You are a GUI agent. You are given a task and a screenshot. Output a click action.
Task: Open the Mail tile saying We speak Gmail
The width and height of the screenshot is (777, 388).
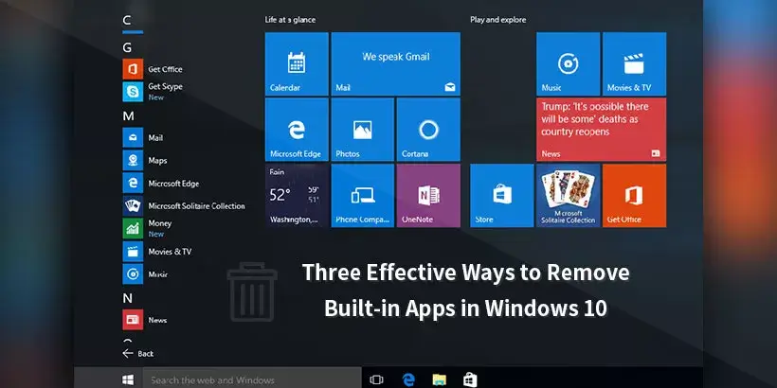(x=395, y=63)
